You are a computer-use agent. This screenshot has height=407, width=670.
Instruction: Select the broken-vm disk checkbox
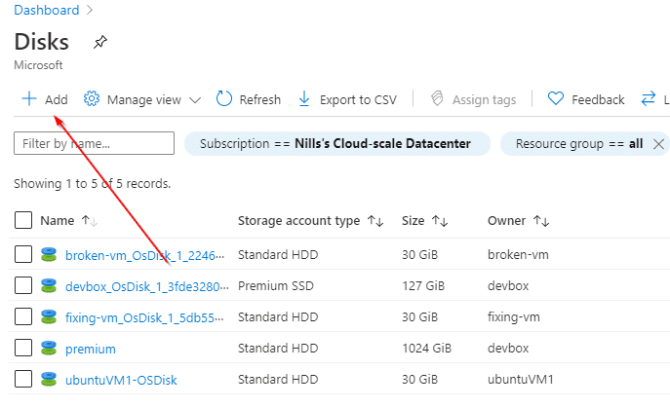point(23,254)
